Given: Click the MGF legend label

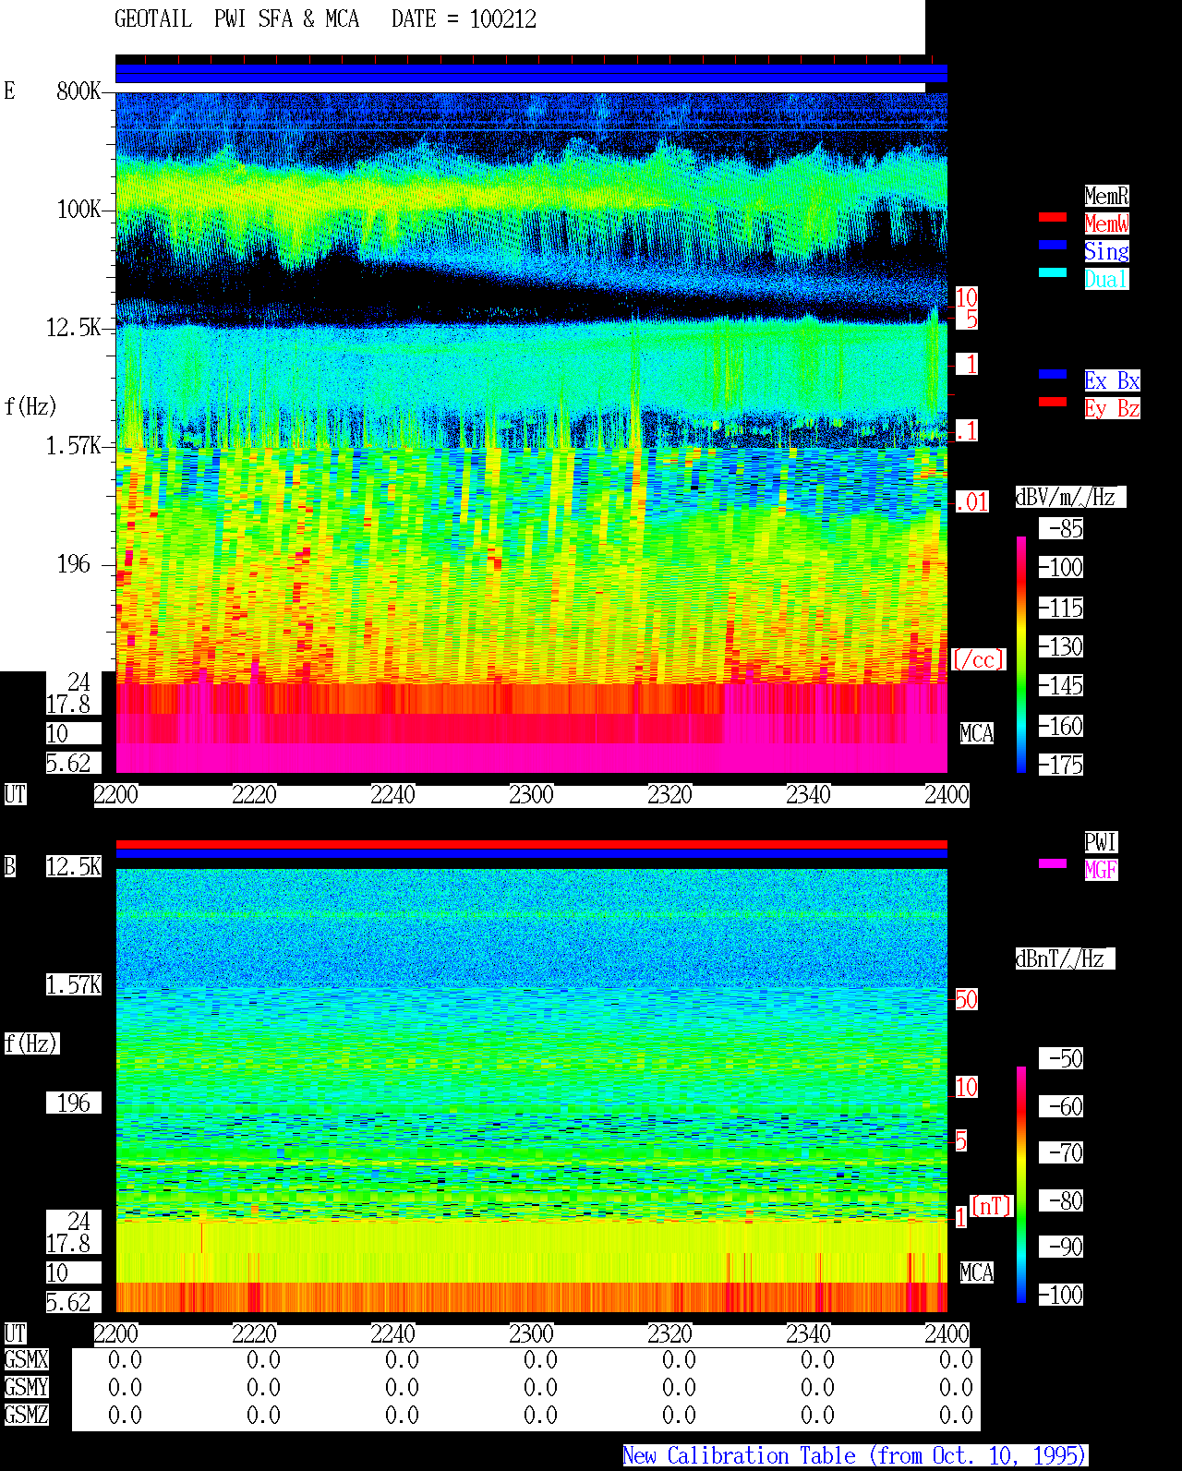Looking at the screenshot, I should coord(1101,870).
